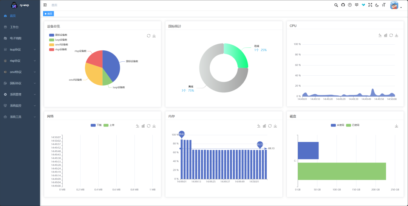Viewport: 408px width, 206px height.
Task: Switch CPU chart to bar view
Action: (386, 35)
